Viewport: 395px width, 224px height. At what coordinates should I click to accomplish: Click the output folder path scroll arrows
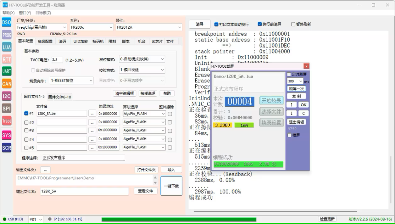point(155,180)
